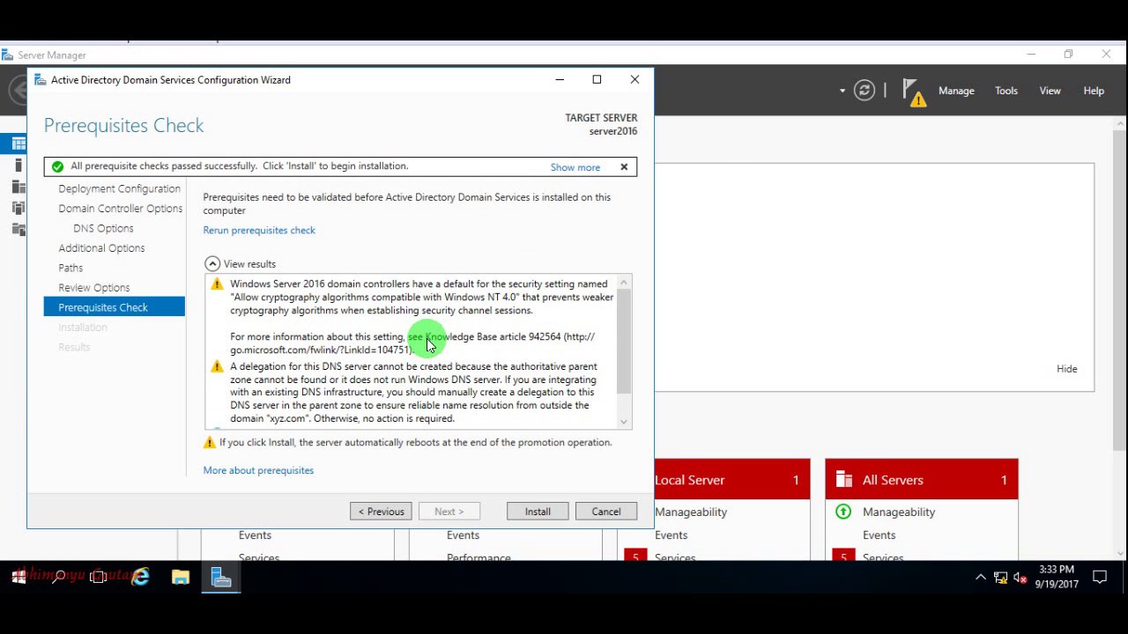Open the dropdown arrow beside refresh icon
1128x634 pixels.
(x=842, y=91)
